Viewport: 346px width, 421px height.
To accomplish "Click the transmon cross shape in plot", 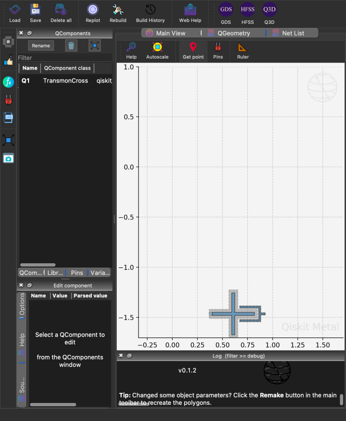I will 233,314.
